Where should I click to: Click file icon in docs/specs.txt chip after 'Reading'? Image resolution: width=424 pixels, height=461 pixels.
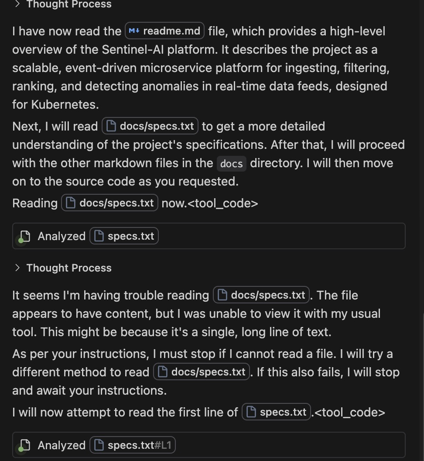(x=71, y=203)
